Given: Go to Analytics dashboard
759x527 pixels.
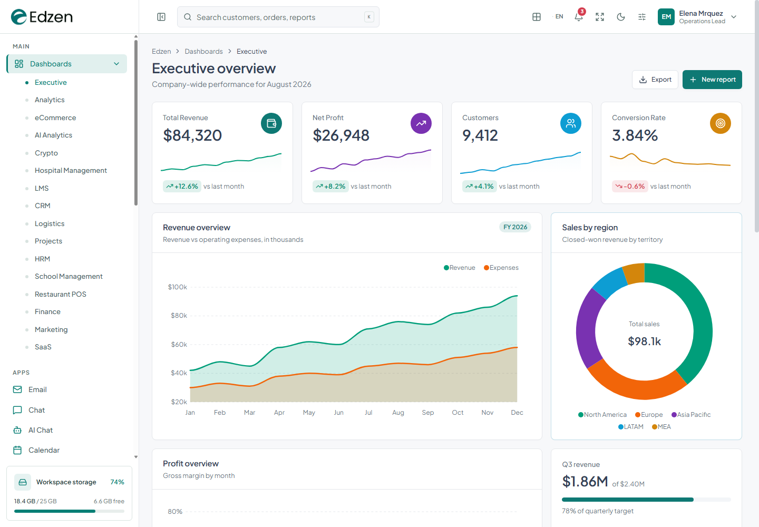Looking at the screenshot, I should pos(50,100).
